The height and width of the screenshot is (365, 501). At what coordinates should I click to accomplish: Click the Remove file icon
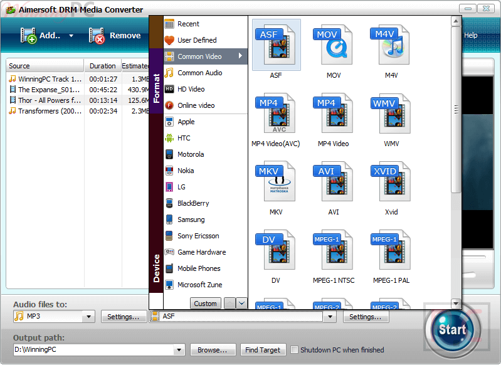click(x=97, y=36)
